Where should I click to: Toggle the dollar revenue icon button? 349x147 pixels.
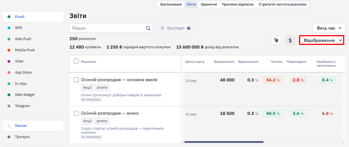pos(290,40)
